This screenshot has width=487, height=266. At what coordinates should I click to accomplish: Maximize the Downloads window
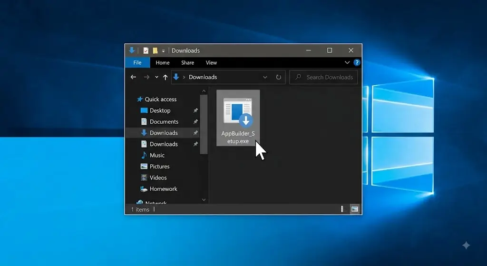click(x=330, y=50)
